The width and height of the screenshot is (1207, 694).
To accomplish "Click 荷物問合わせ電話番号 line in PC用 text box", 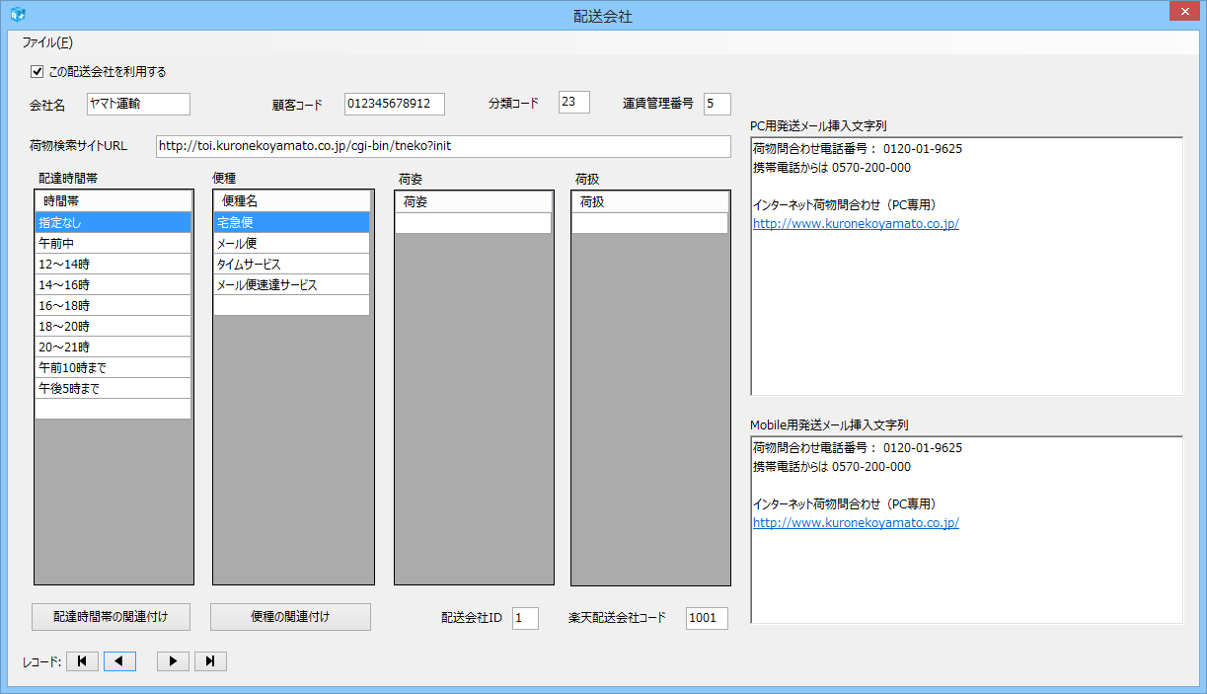I will (x=858, y=149).
